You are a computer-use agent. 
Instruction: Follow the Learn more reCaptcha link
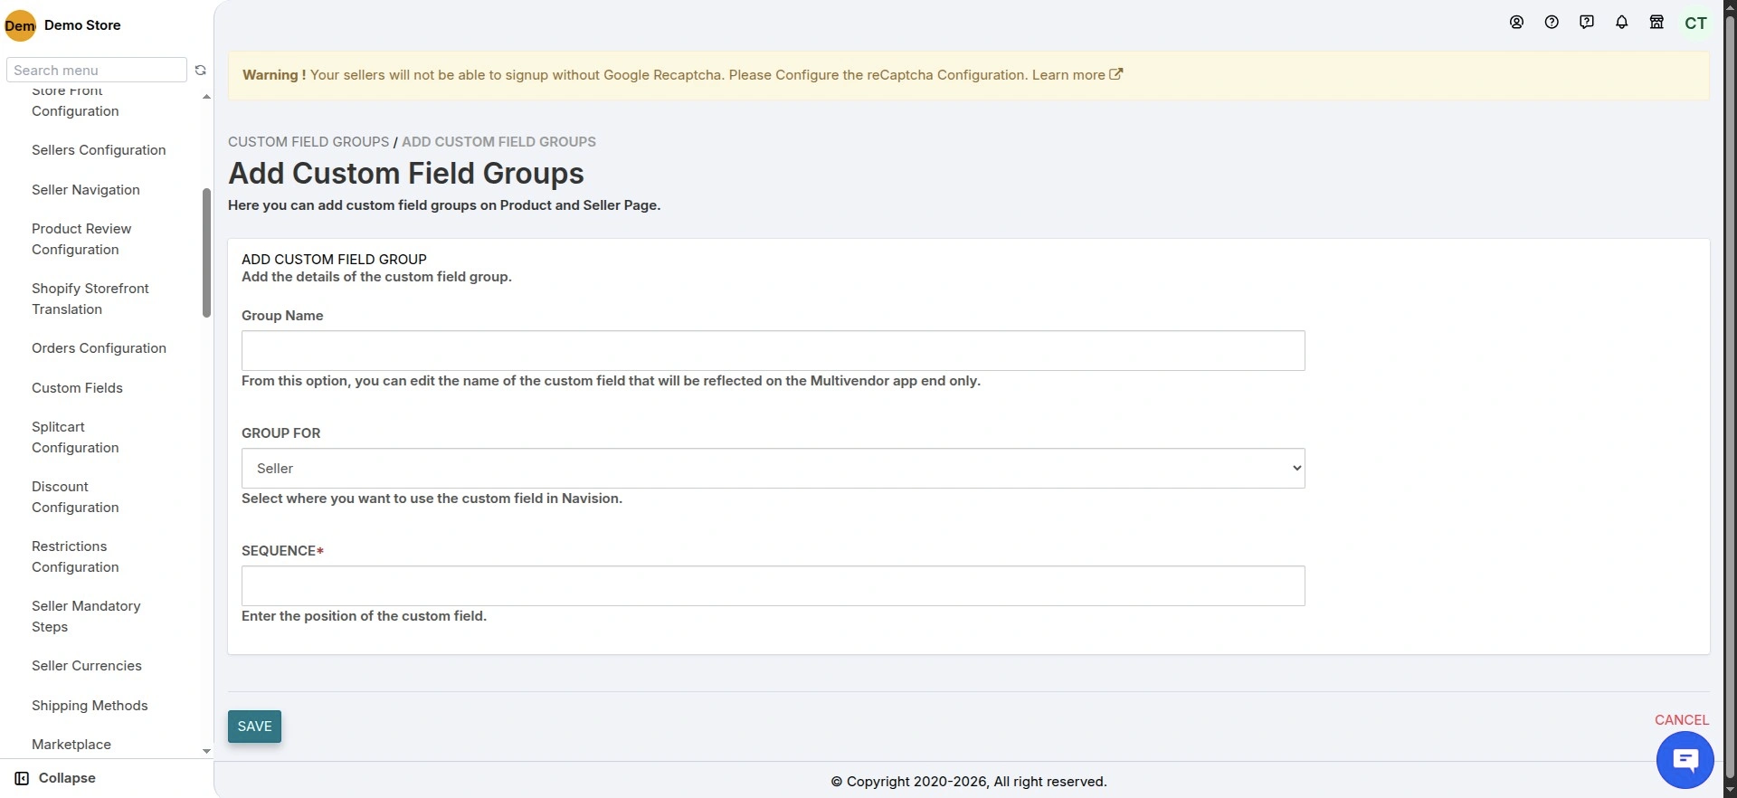1077,75
